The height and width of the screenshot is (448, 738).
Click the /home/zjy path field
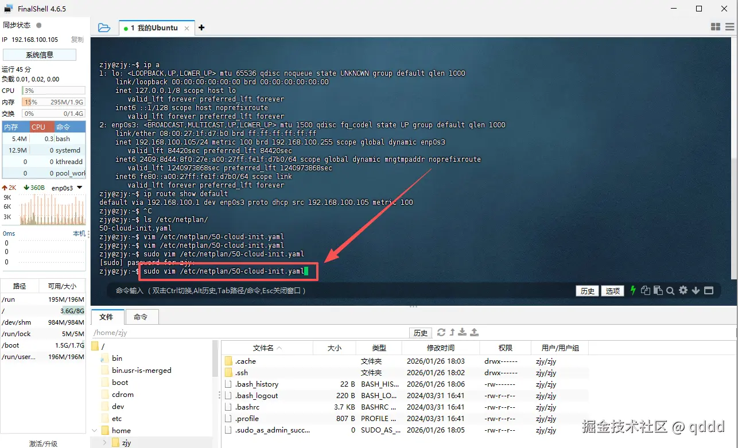coord(250,332)
